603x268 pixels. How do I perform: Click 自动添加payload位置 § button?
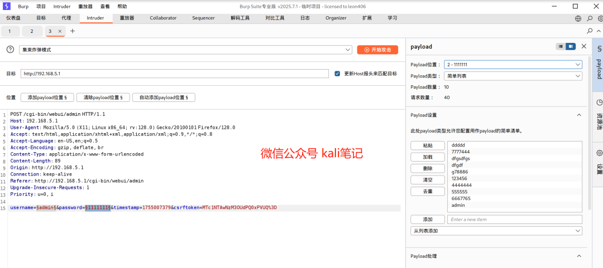164,98
